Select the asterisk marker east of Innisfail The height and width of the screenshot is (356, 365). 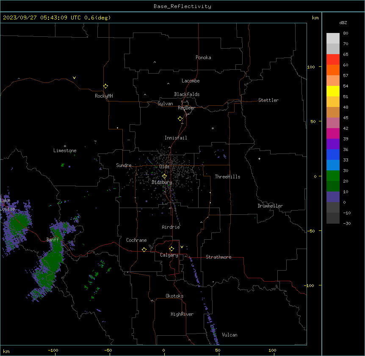[213, 128]
